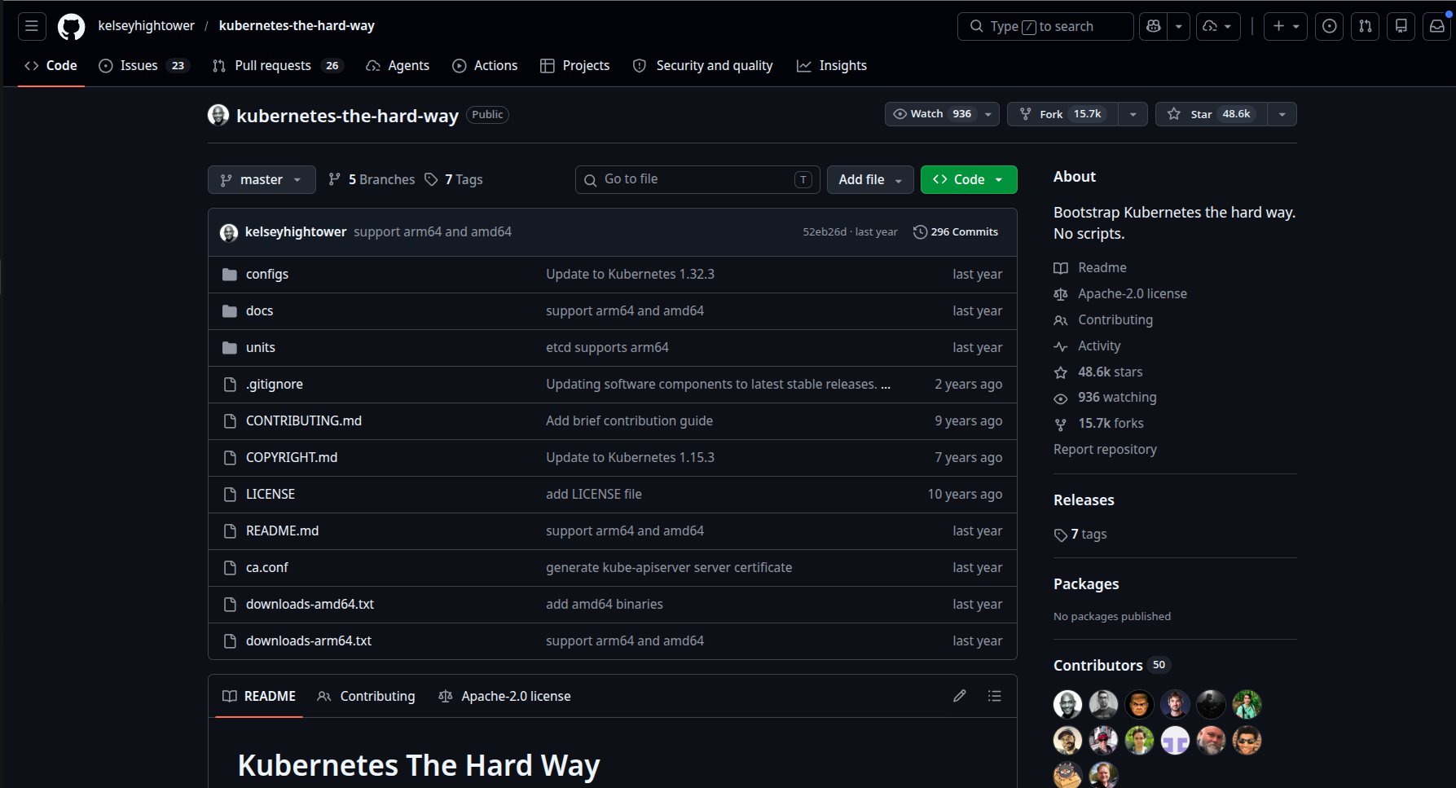This screenshot has width=1456, height=788.
Task: Open the Readme link in About
Action: pos(1090,268)
